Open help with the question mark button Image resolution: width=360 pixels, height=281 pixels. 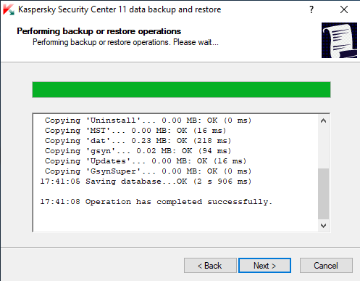point(311,9)
